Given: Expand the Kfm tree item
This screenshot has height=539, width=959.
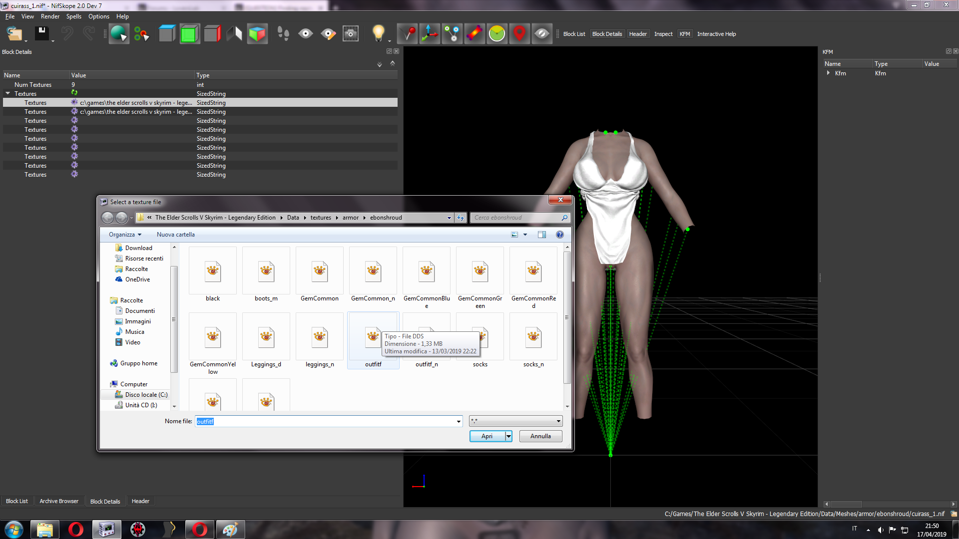Looking at the screenshot, I should [828, 73].
